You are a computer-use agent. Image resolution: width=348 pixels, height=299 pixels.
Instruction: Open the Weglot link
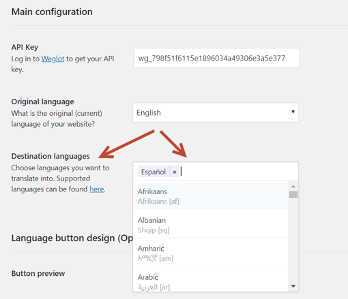click(x=53, y=59)
